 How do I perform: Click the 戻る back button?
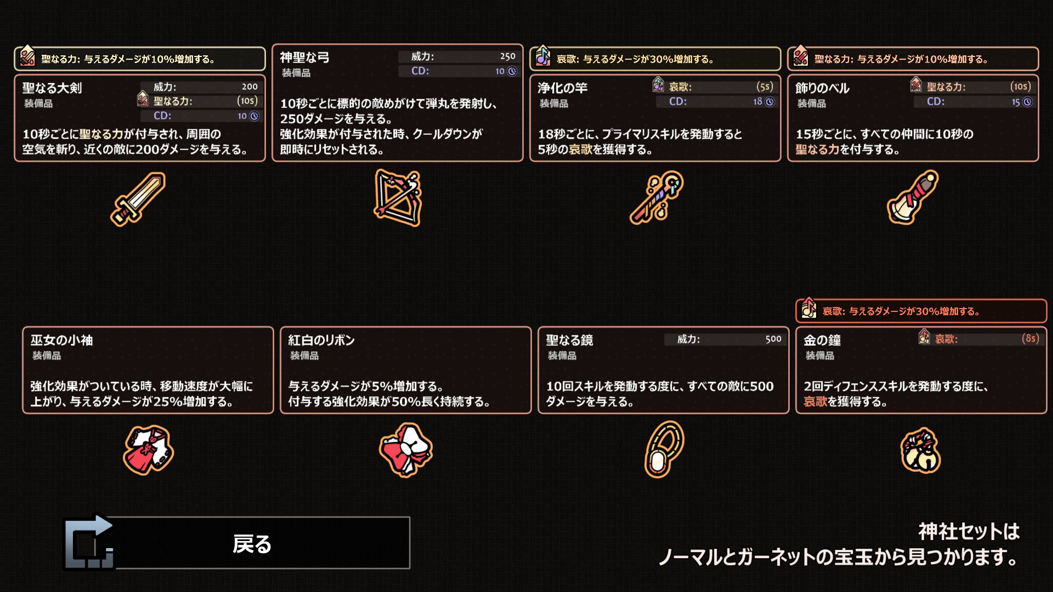(237, 543)
